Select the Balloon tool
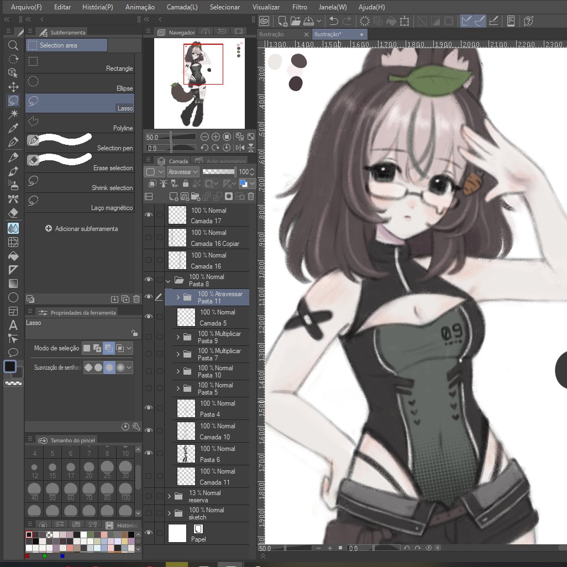The width and height of the screenshot is (567, 567). point(13,353)
